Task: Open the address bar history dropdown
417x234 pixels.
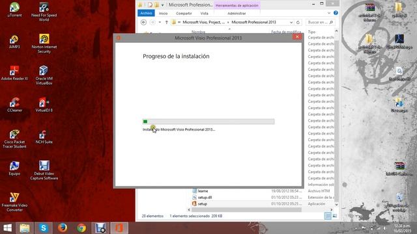Action: point(291,22)
